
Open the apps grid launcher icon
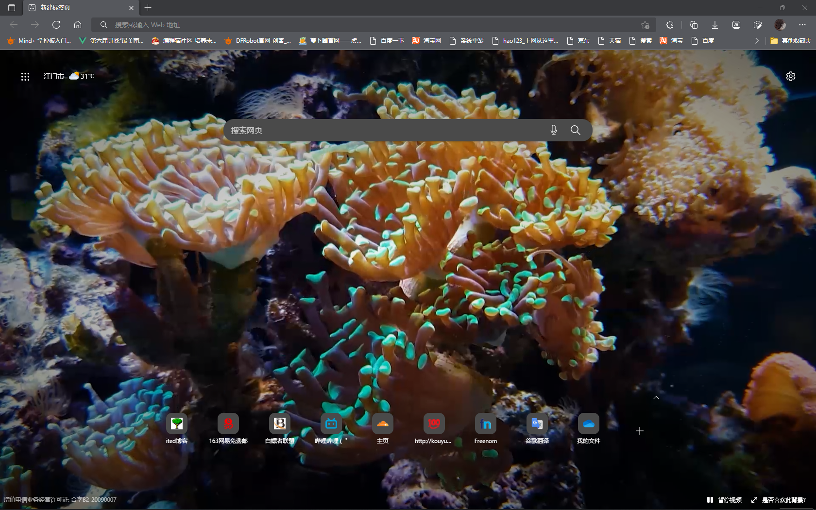[x=25, y=76]
